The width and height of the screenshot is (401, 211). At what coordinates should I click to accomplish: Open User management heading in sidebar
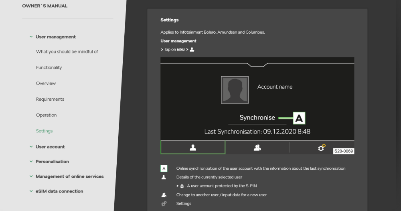(x=55, y=37)
